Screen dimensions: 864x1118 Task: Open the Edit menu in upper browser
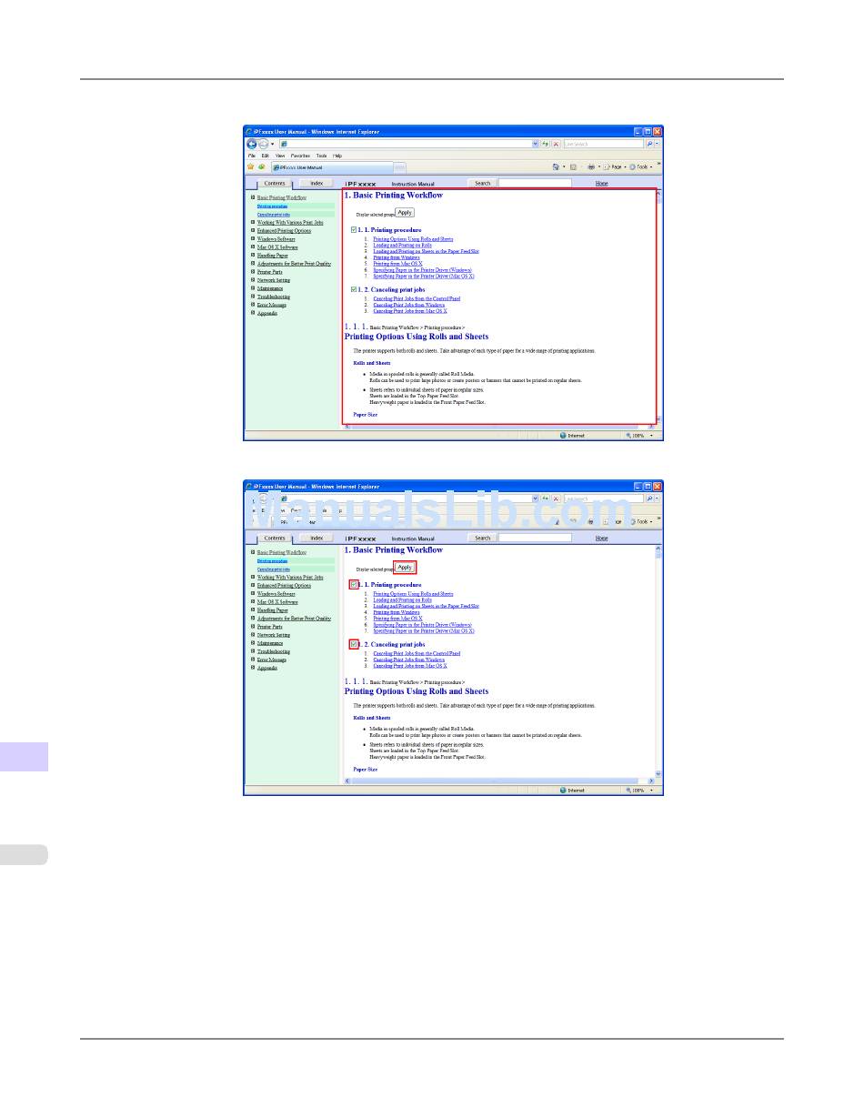click(266, 156)
